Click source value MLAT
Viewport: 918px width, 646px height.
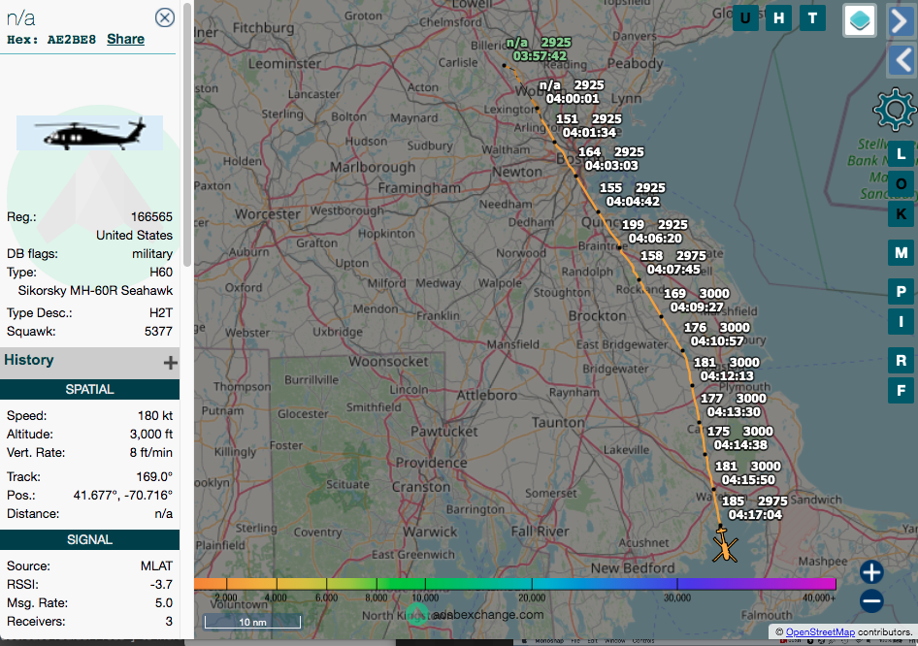(156, 565)
